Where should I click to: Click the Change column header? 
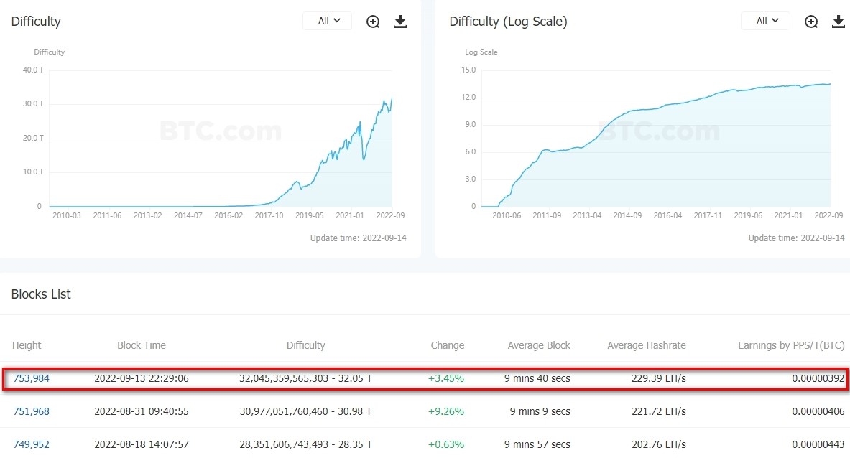point(447,345)
